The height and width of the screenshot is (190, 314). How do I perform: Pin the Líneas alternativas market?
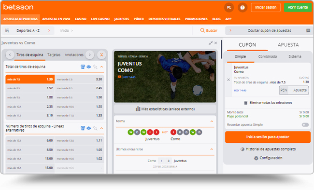tap(95, 128)
